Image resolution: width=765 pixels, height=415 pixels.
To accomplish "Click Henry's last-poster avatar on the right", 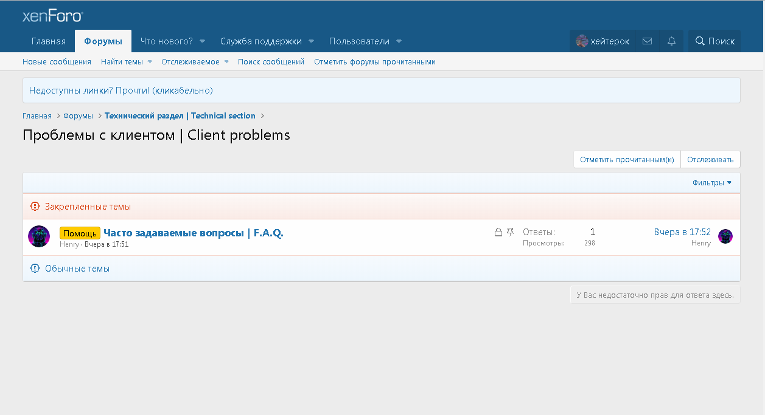I will click(x=725, y=236).
